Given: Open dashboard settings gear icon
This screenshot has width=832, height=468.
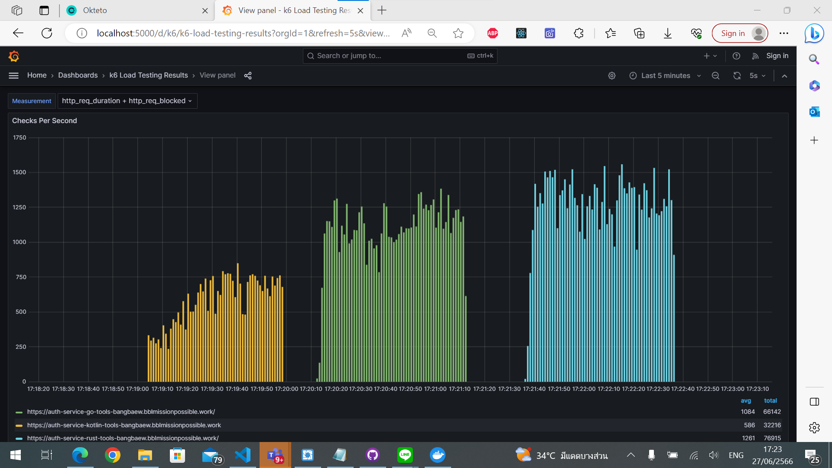Looking at the screenshot, I should point(611,75).
